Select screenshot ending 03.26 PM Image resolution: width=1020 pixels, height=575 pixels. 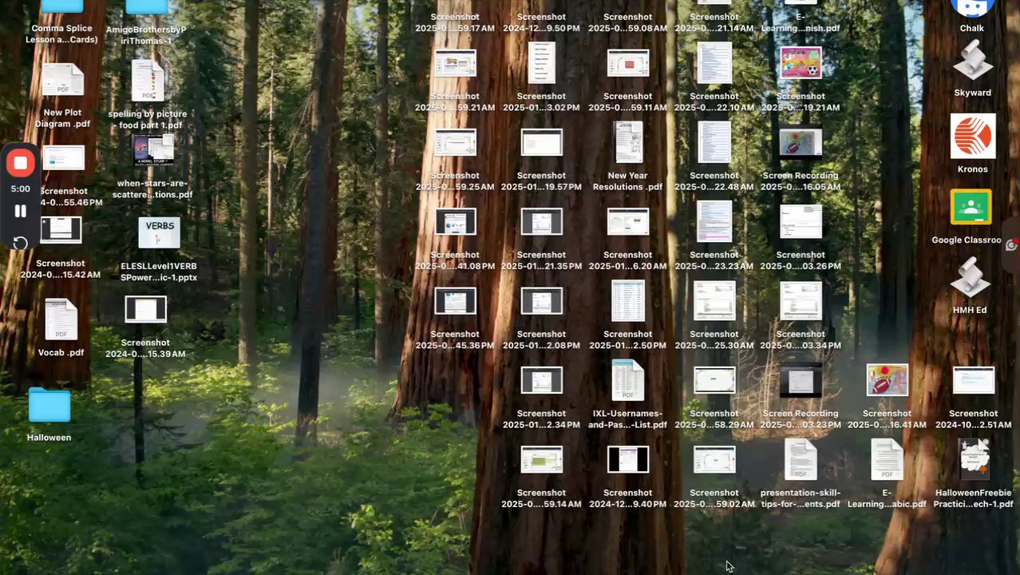[801, 221]
